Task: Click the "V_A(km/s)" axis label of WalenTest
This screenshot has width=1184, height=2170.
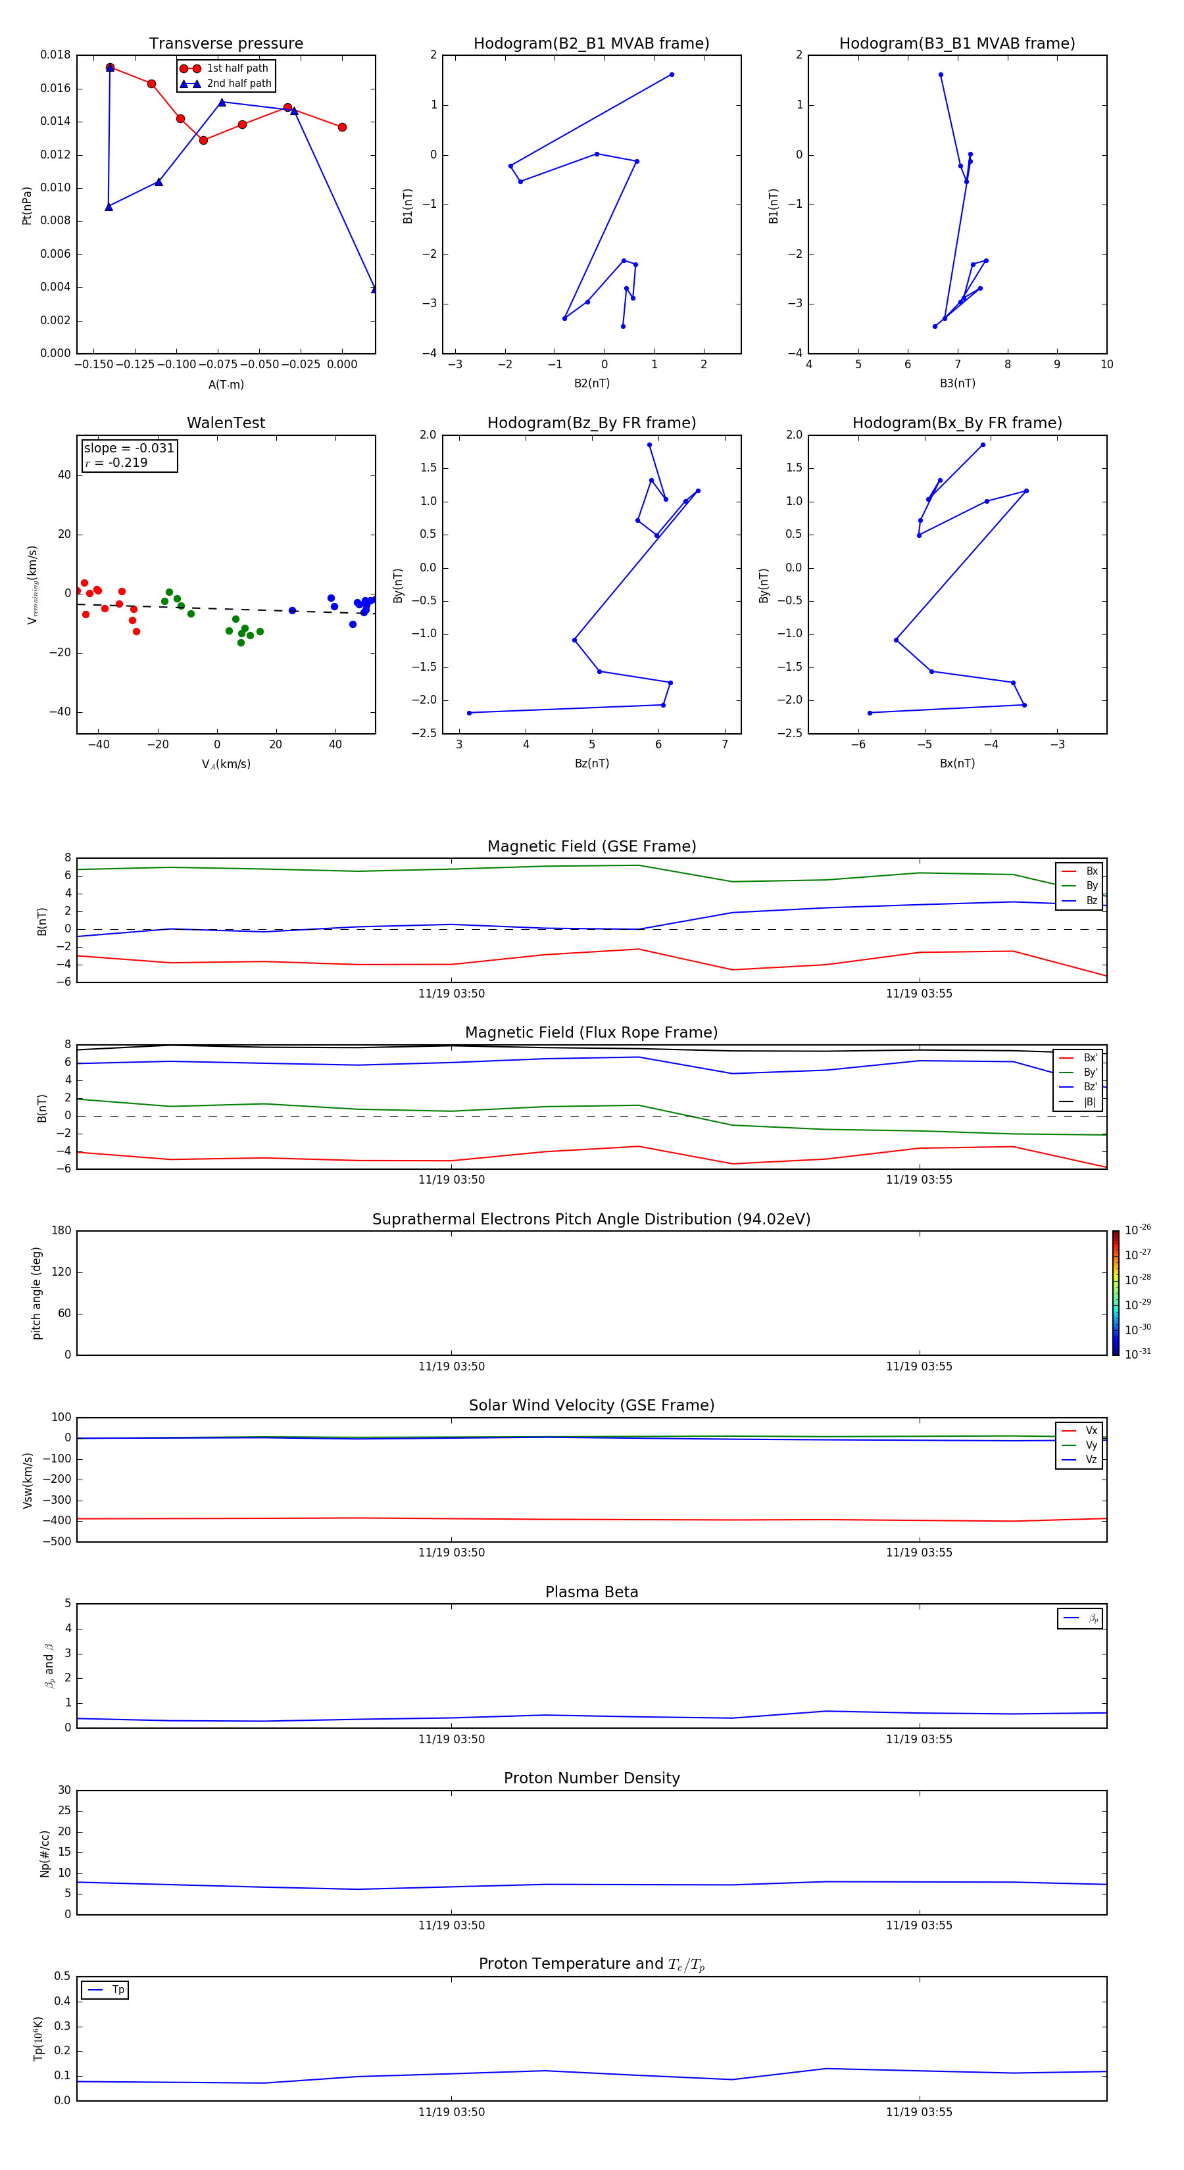Action: coord(226,765)
